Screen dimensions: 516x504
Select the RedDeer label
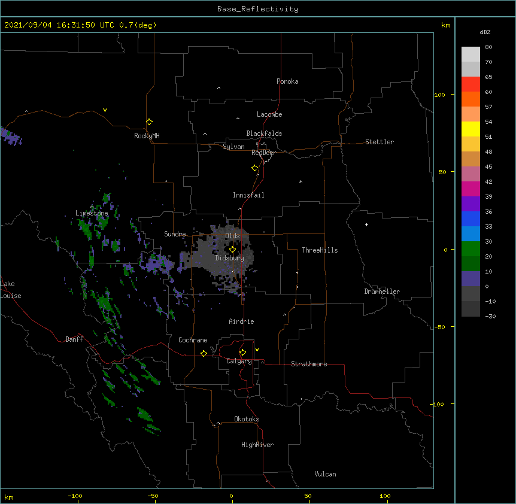coord(263,153)
